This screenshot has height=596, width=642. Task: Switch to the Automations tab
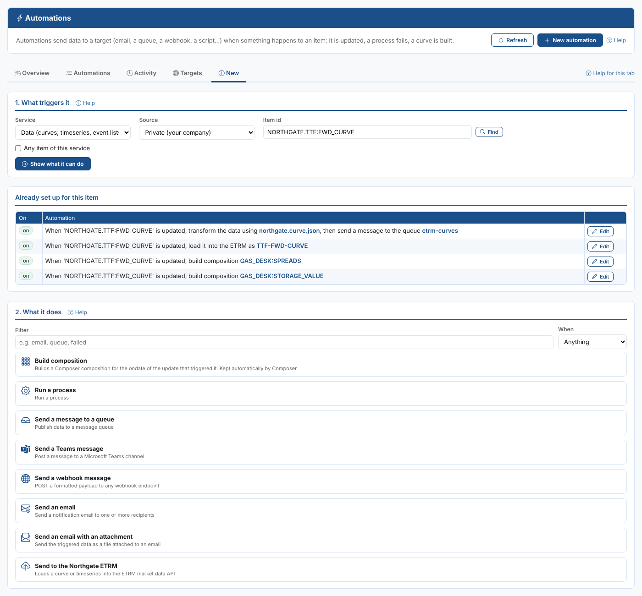[88, 73]
